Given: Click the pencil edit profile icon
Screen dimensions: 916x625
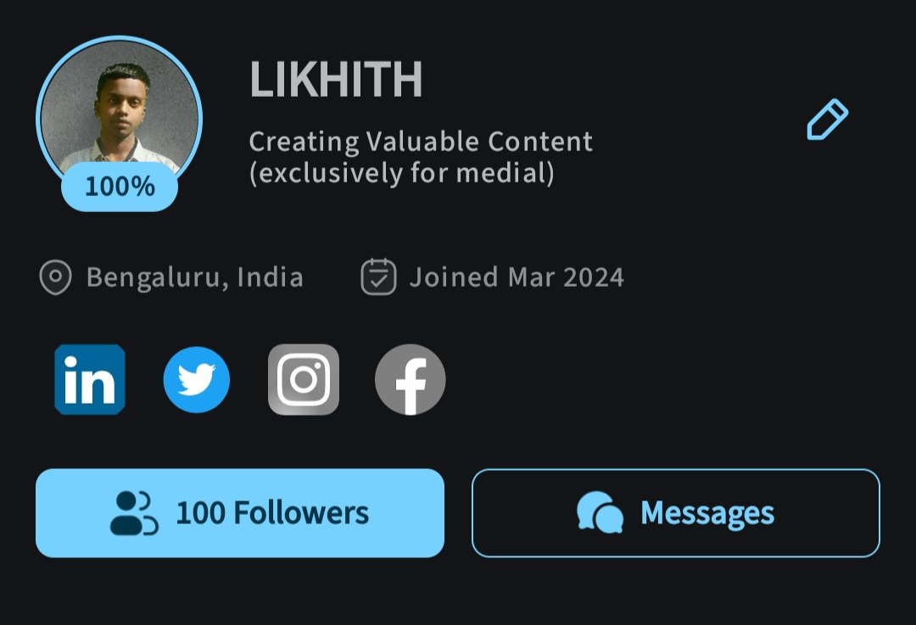Looking at the screenshot, I should click(x=827, y=120).
